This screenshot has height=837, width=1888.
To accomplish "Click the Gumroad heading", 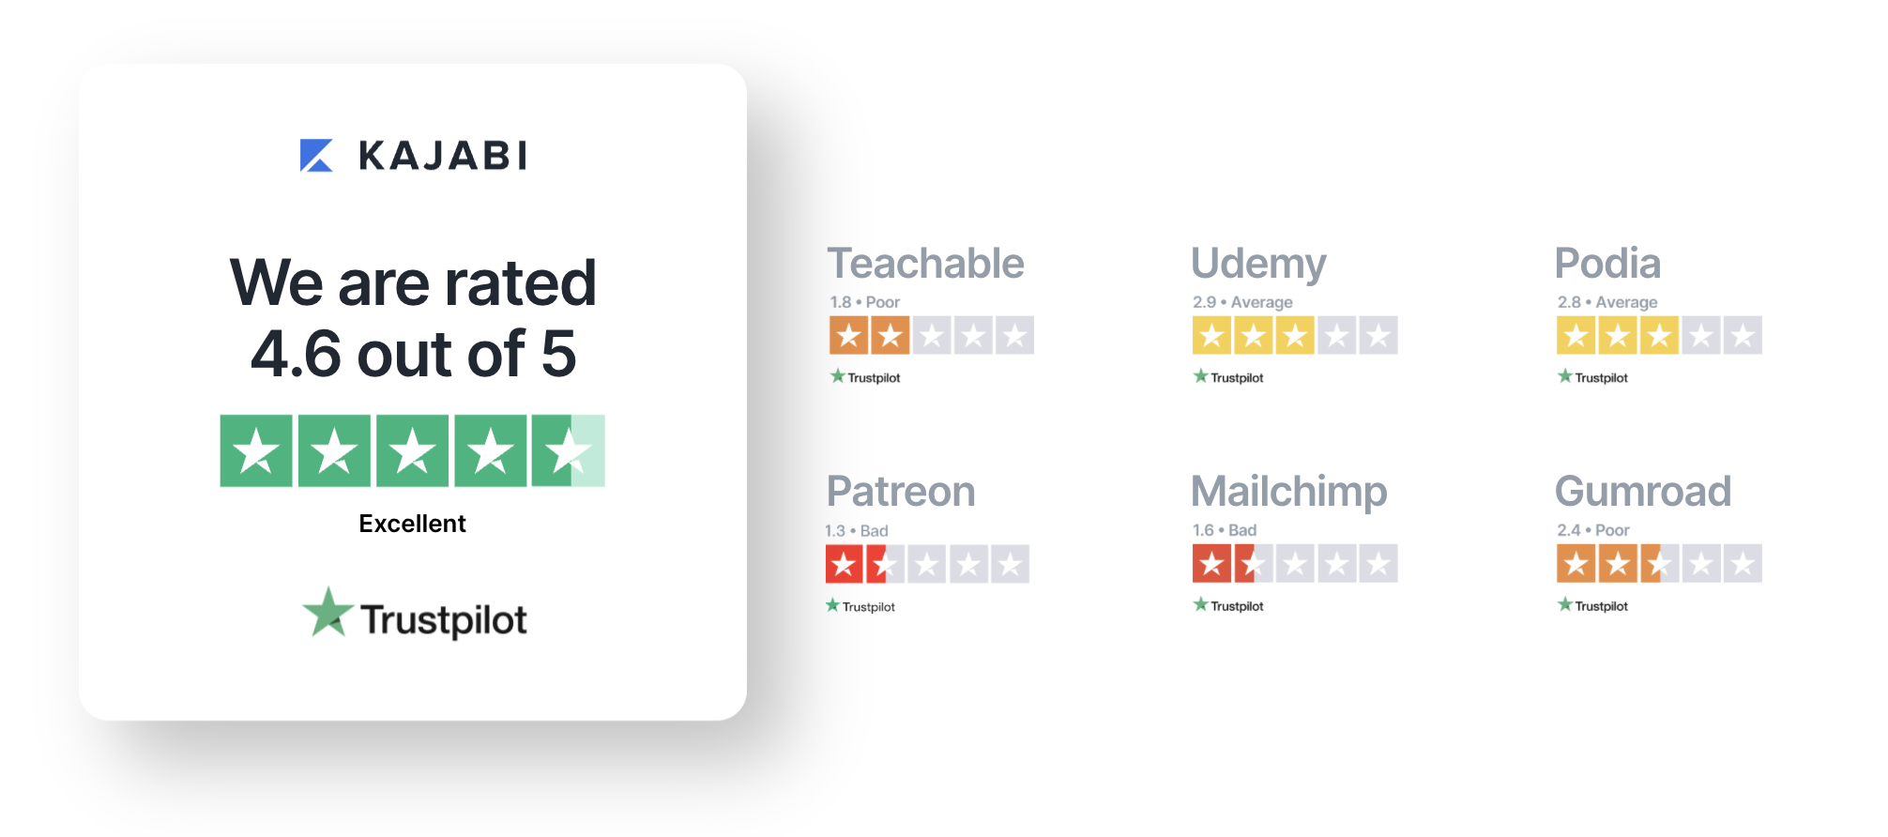I will click(1643, 492).
